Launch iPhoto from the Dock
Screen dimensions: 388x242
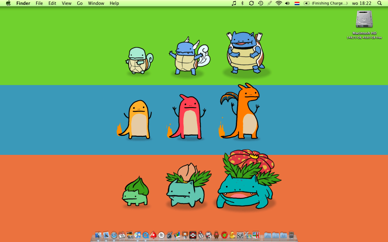tap(130, 235)
